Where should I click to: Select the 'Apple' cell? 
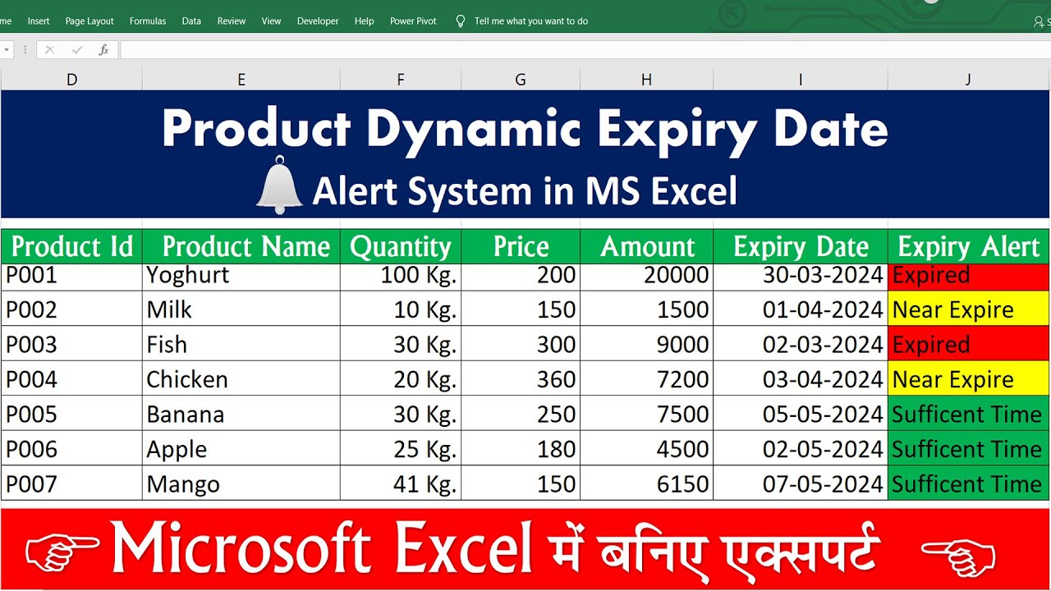click(241, 448)
